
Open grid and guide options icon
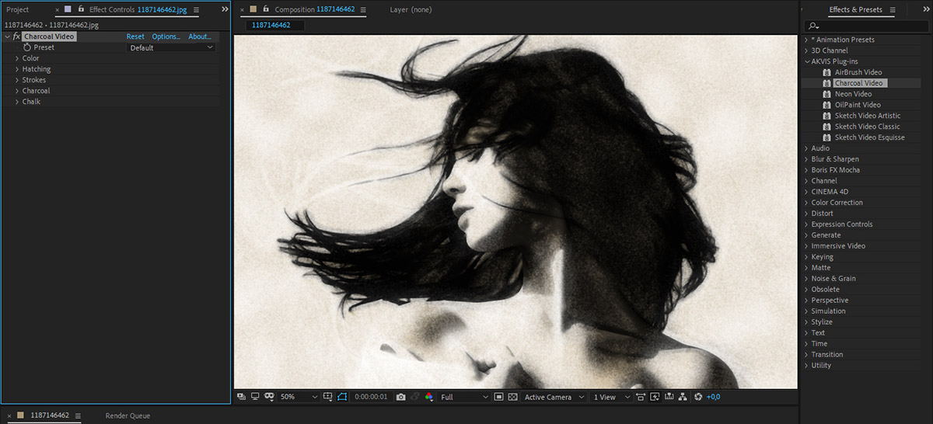(x=328, y=397)
